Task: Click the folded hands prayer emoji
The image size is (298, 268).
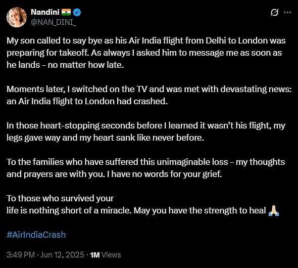Action: point(274,210)
